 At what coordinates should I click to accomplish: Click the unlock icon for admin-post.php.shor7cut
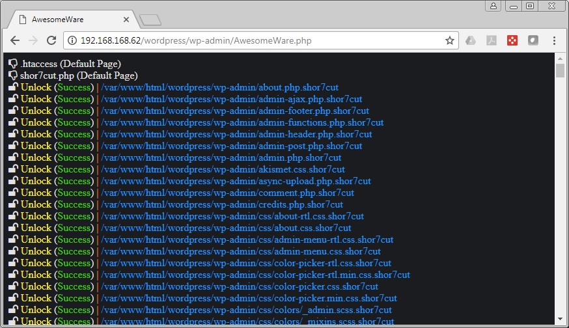14,145
